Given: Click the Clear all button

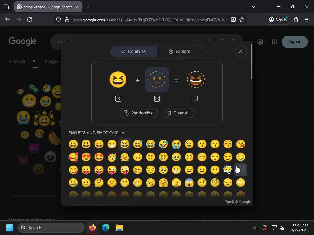Looking at the screenshot, I should pos(179,113).
